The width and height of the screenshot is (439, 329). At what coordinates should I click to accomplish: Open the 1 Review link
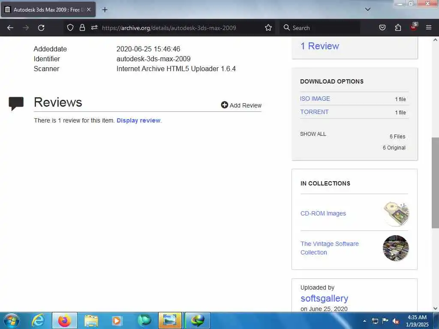[319, 46]
